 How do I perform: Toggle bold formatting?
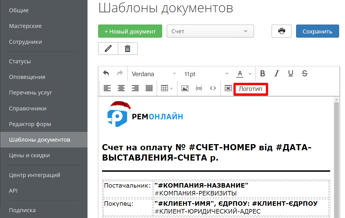(x=262, y=73)
